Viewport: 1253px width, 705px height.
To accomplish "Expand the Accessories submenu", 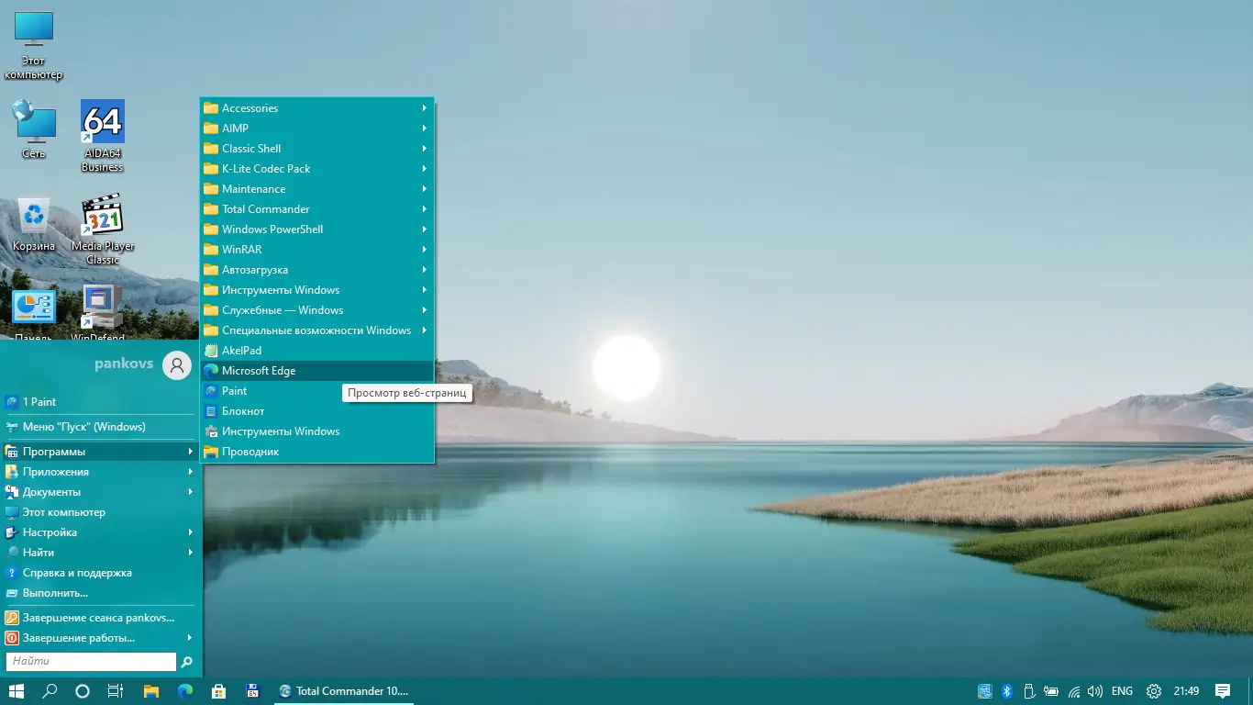I will coord(252,107).
